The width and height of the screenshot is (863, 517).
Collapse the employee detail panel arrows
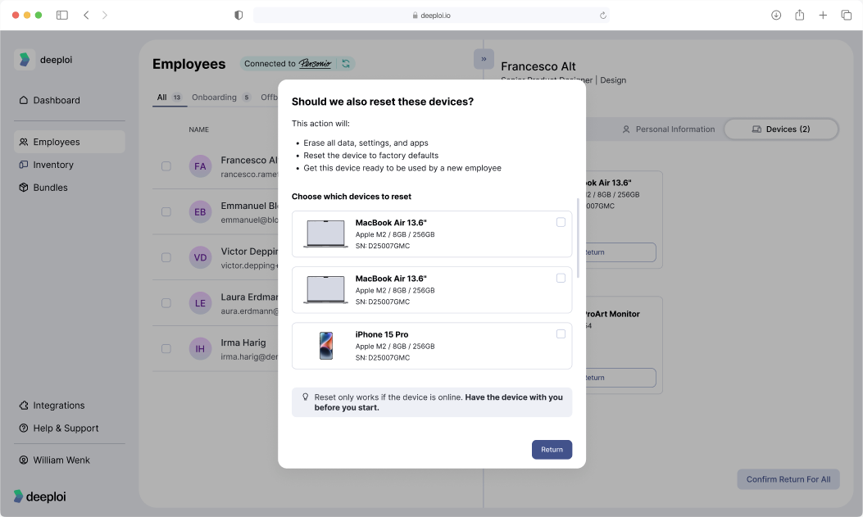(484, 59)
